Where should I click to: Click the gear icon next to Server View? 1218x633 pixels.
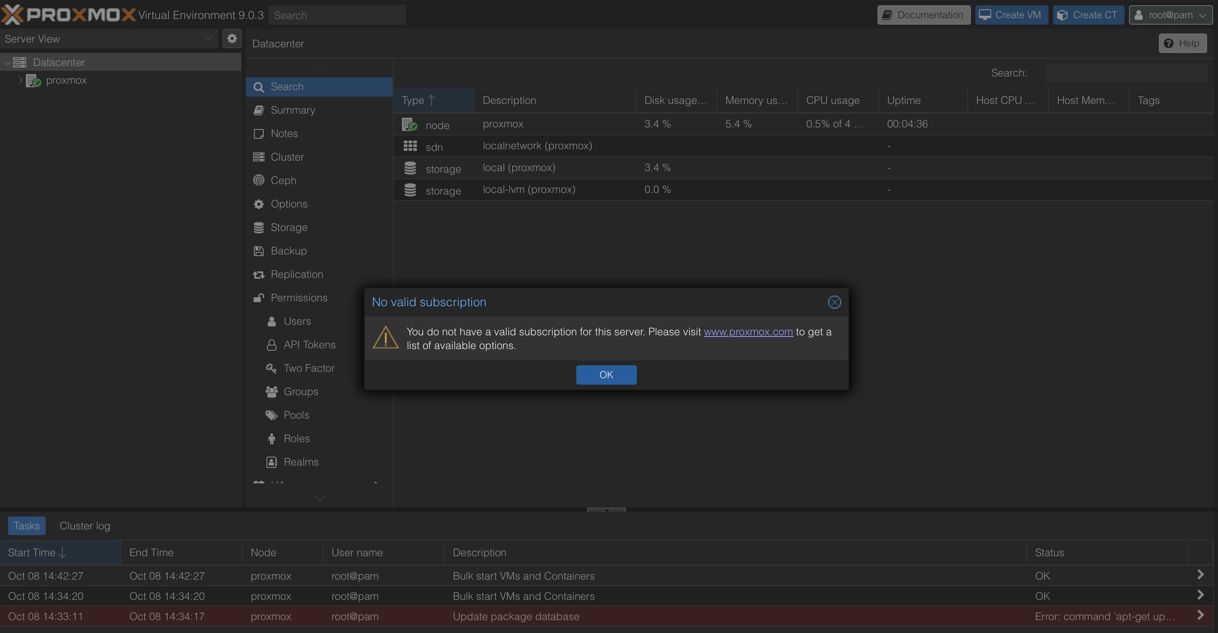click(x=232, y=38)
